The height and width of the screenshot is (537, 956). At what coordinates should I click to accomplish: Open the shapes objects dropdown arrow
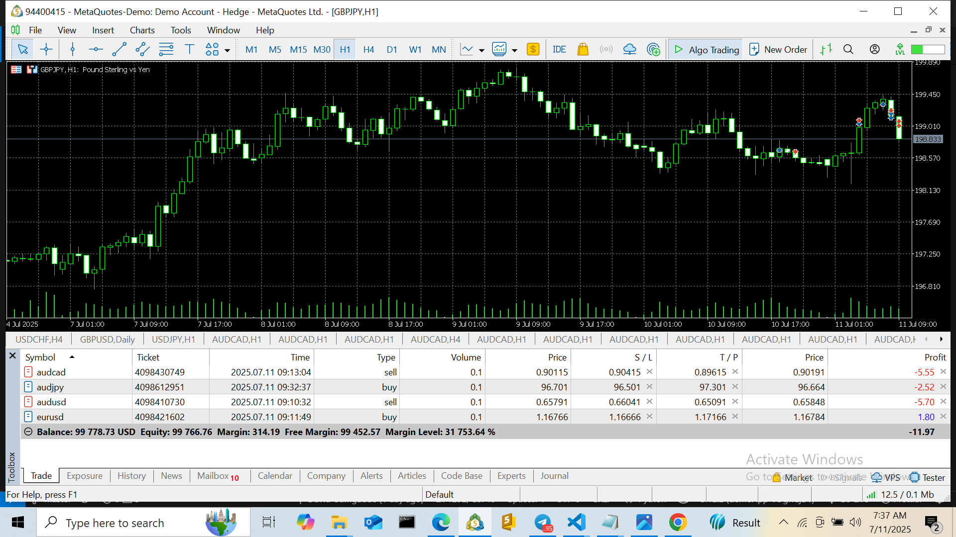pyautogui.click(x=227, y=50)
